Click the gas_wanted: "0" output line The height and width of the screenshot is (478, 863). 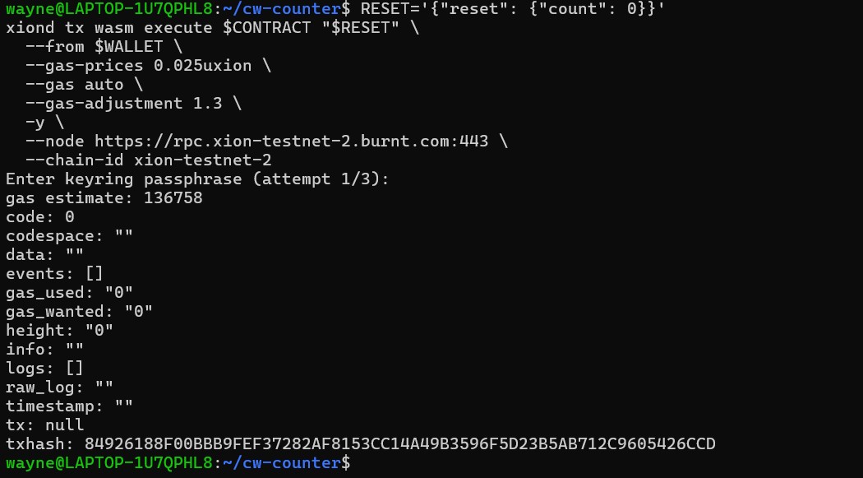point(79,312)
